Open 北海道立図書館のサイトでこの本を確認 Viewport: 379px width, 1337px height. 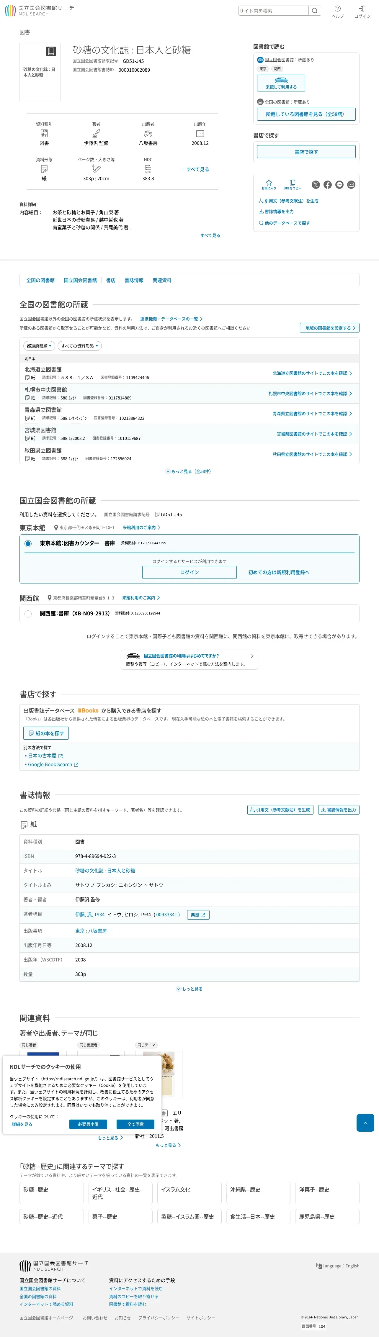312,373
